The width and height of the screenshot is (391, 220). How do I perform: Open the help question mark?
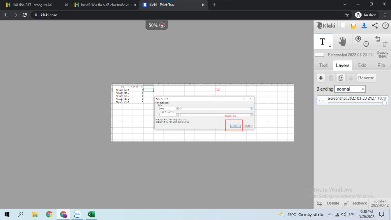pyautogui.click(x=386, y=26)
